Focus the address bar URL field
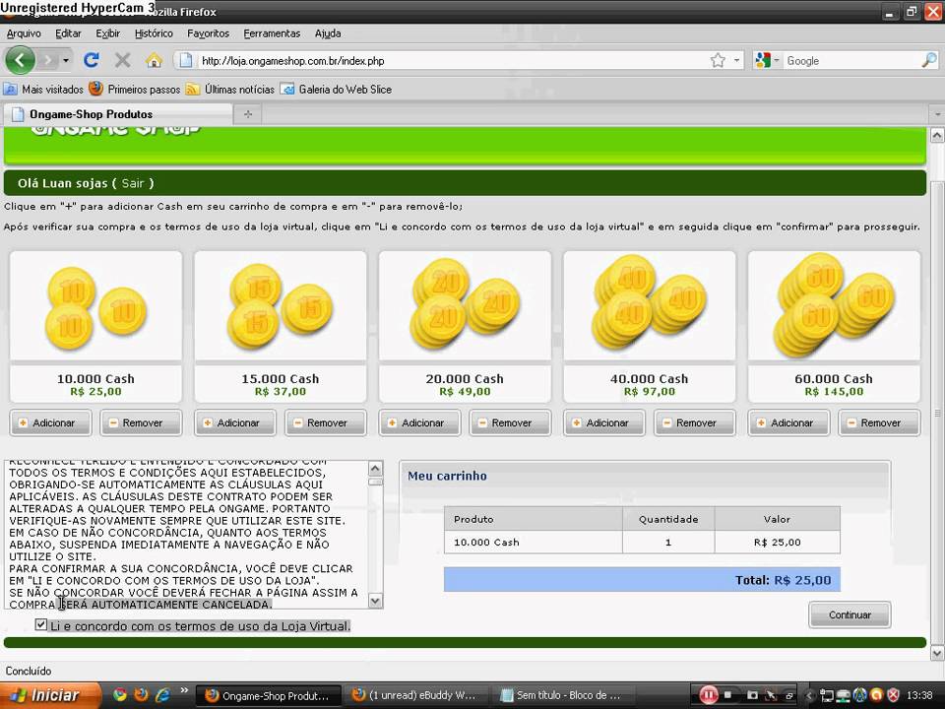Image resolution: width=945 pixels, height=709 pixels. pyautogui.click(x=452, y=60)
